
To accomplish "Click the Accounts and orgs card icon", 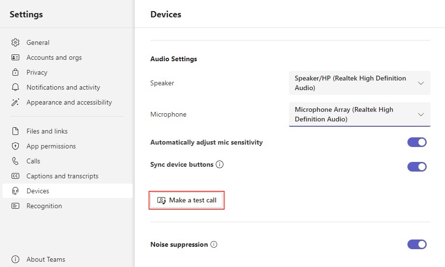I will [15, 57].
